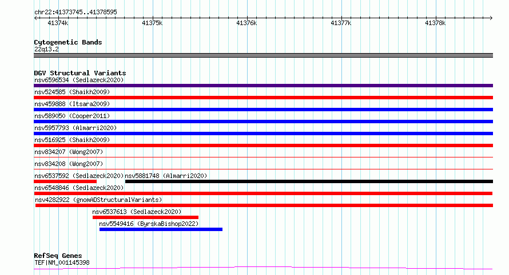Image resolution: width=509 pixels, height=275 pixels.
Task: Click label nsv589050 (Cooper2011)
Action: point(72,116)
